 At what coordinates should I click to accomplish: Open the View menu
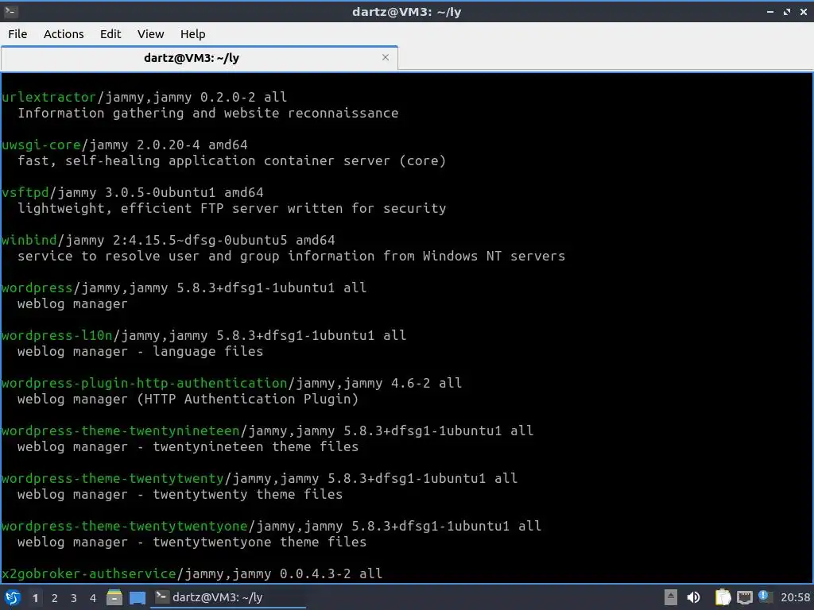(x=150, y=34)
